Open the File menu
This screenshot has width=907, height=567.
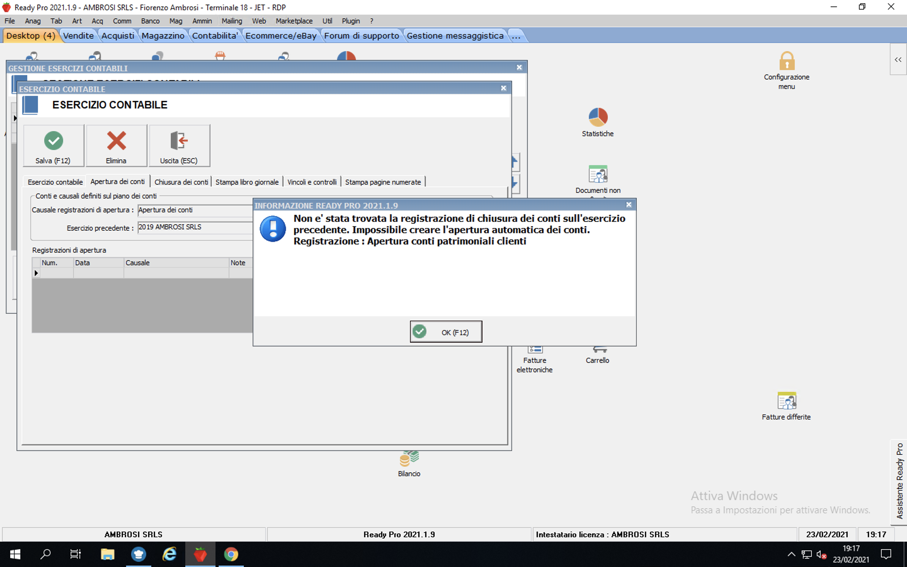coord(10,21)
